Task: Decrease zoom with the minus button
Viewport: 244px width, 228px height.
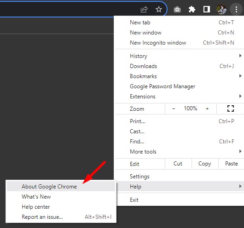Action: click(x=174, y=108)
